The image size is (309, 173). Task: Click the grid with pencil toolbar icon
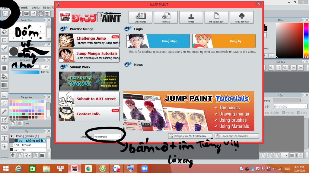pos(48,14)
